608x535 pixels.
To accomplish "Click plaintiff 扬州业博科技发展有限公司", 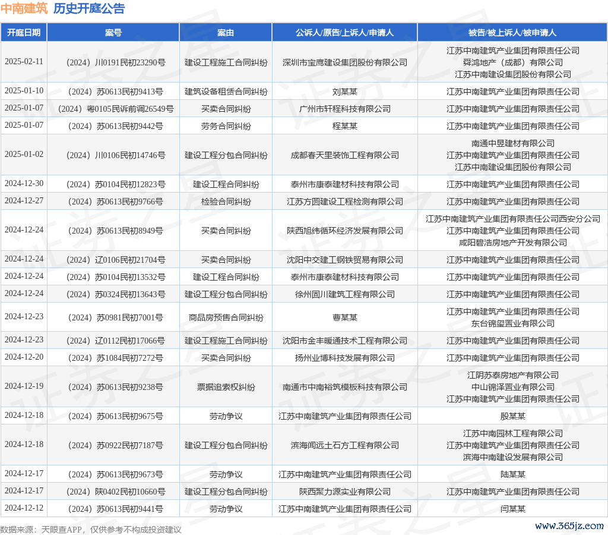I will click(x=345, y=358).
